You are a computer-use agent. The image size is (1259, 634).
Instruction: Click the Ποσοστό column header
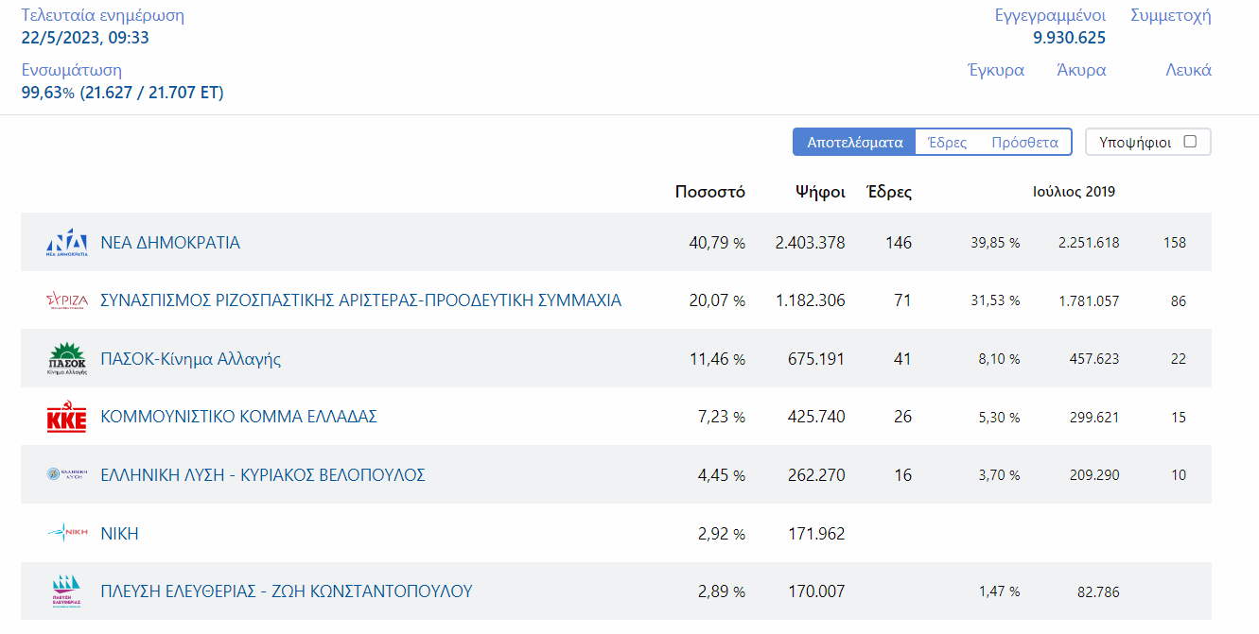pyautogui.click(x=709, y=192)
